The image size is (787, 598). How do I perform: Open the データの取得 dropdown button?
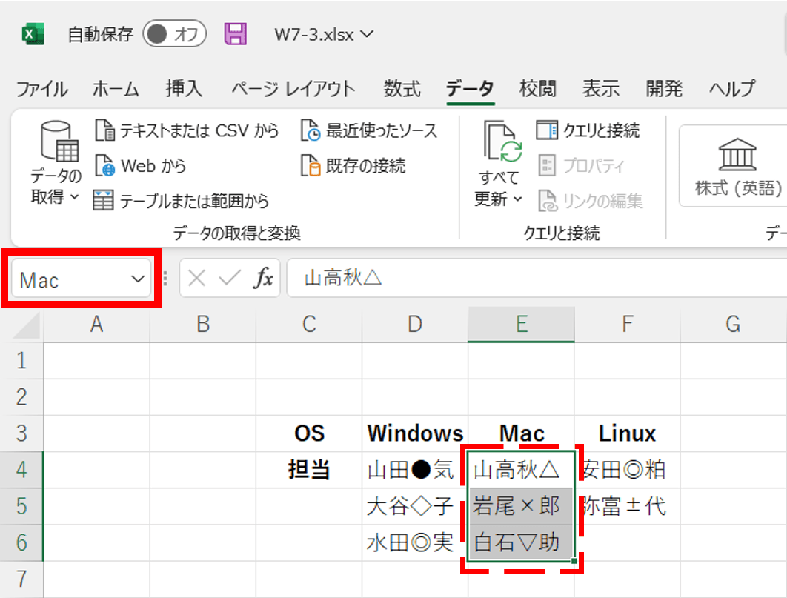pyautogui.click(x=56, y=162)
